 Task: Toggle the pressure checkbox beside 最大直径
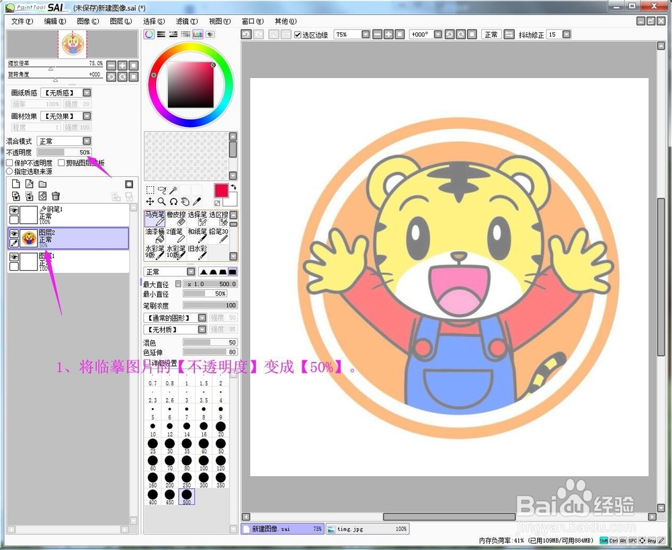point(178,284)
